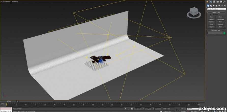Select the Cameras category icon
Viewport: 227px width, 112px height.
(217, 6)
